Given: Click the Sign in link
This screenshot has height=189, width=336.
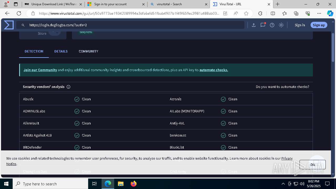Looking at the screenshot, I should (x=300, y=25).
